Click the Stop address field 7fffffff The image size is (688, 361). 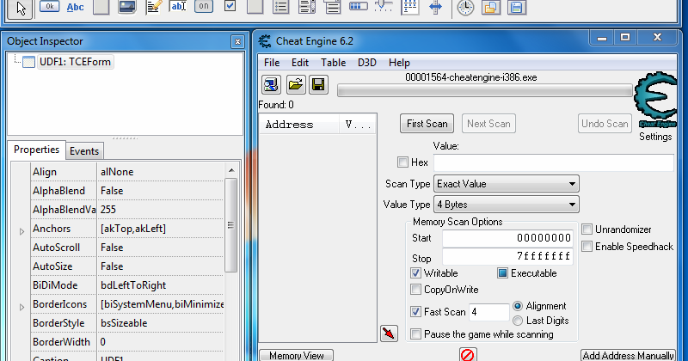pyautogui.click(x=507, y=256)
